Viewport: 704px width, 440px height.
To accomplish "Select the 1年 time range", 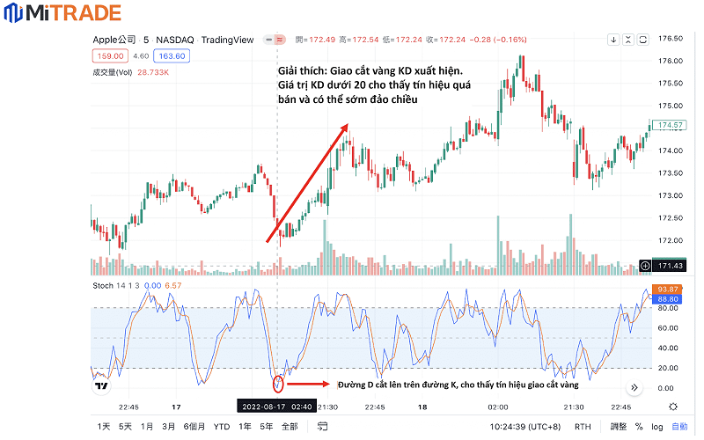I will tap(245, 426).
